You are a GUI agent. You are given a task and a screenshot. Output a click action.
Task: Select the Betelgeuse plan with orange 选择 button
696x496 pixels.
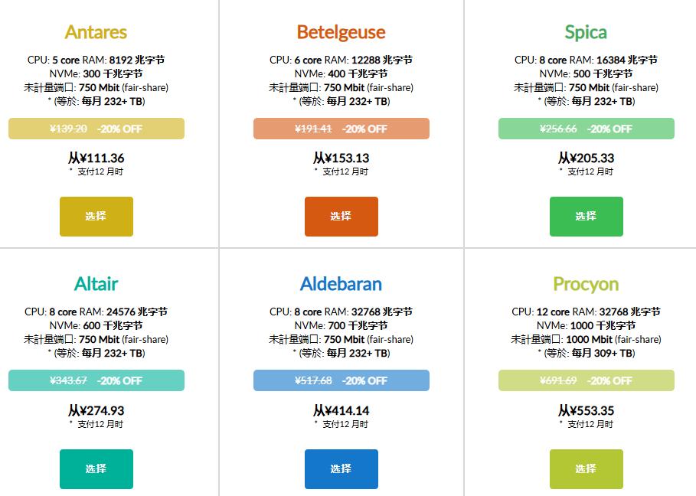[x=341, y=217]
